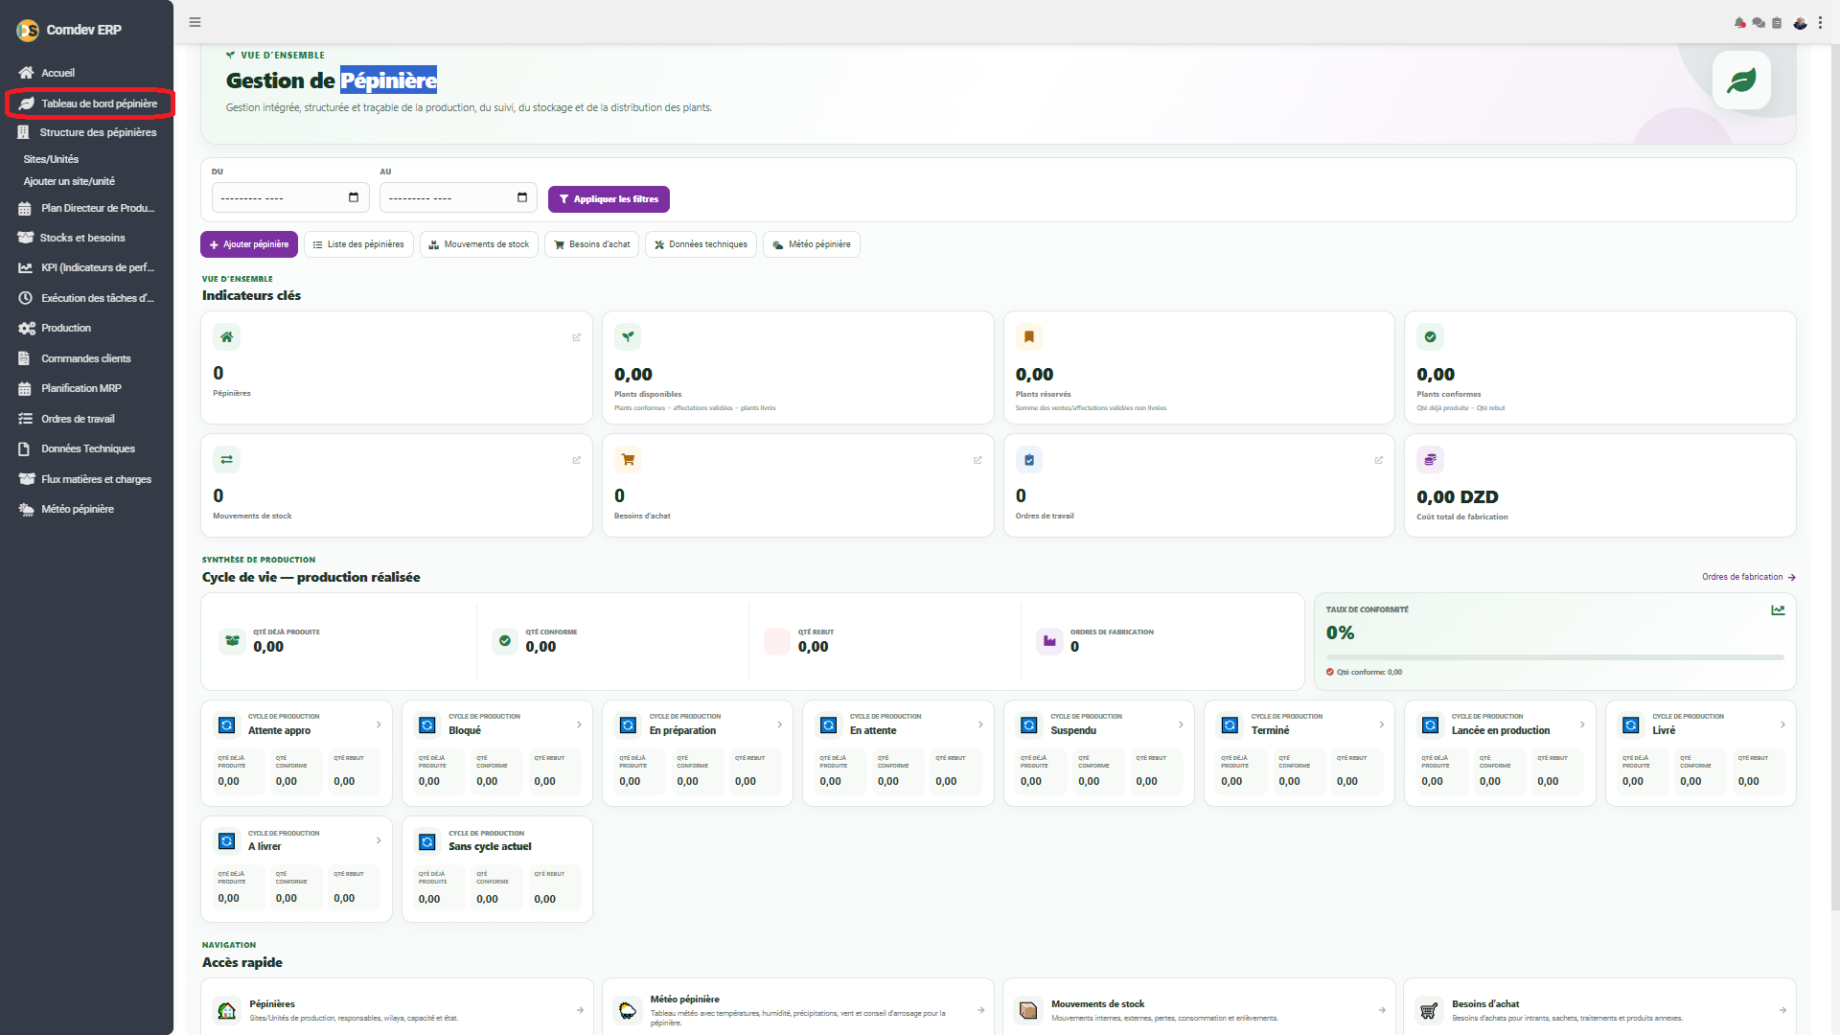Open external link on Besoins d'achat indicator card
The height and width of the screenshot is (1035, 1840).
pyautogui.click(x=977, y=460)
